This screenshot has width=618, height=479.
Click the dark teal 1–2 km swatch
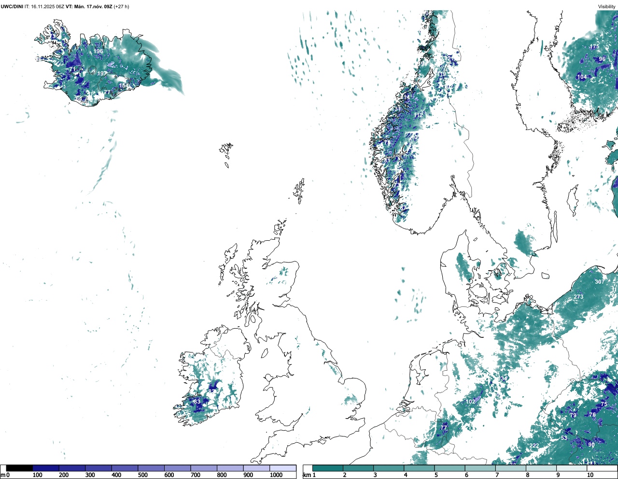tap(328, 468)
